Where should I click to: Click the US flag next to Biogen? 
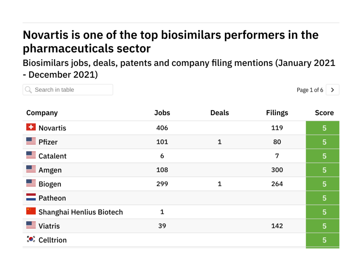(x=31, y=183)
